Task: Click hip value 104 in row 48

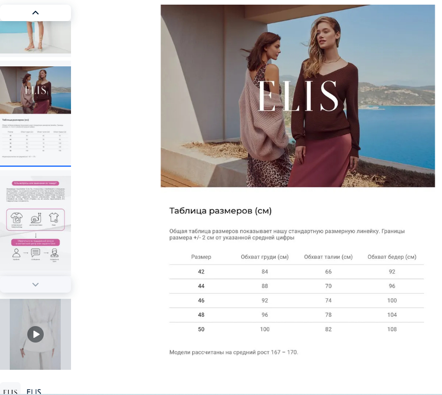Action: [392, 315]
